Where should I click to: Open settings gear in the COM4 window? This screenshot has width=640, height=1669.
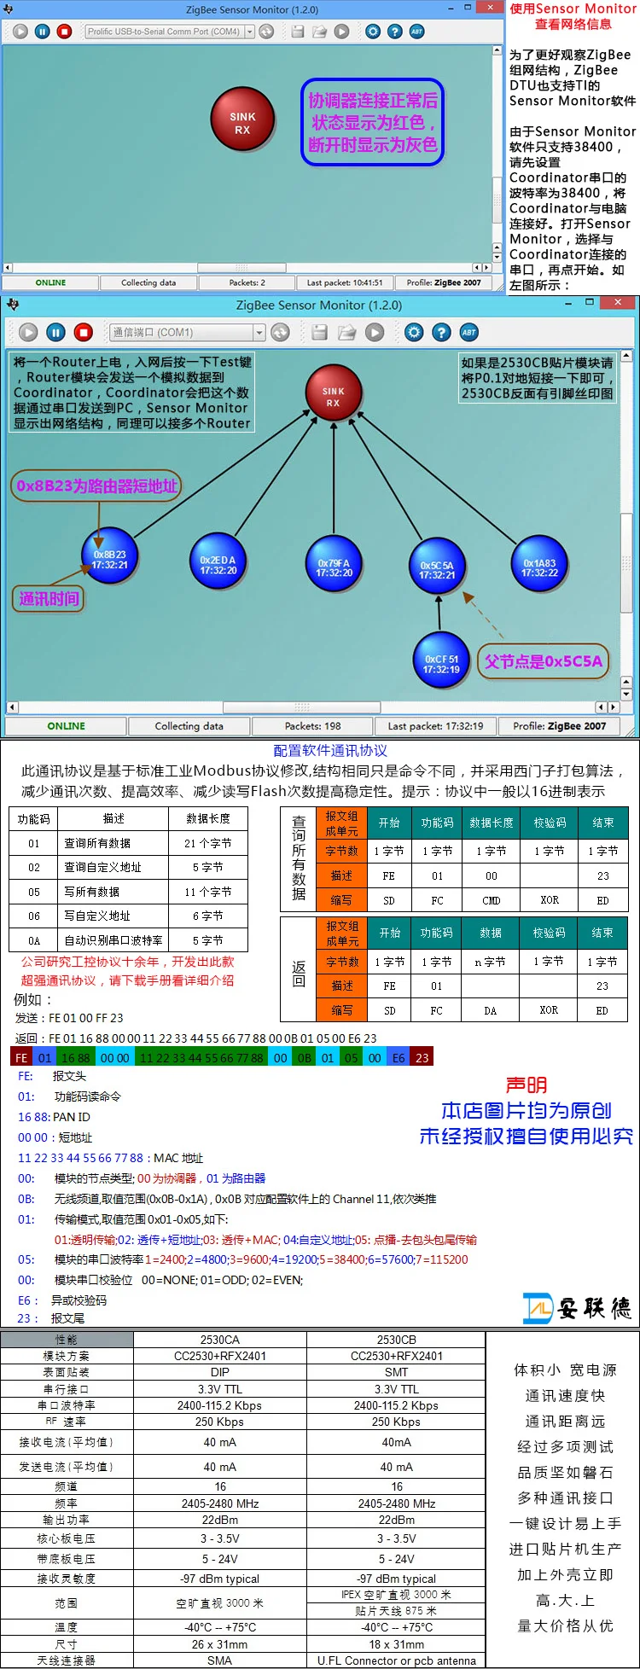point(373,32)
